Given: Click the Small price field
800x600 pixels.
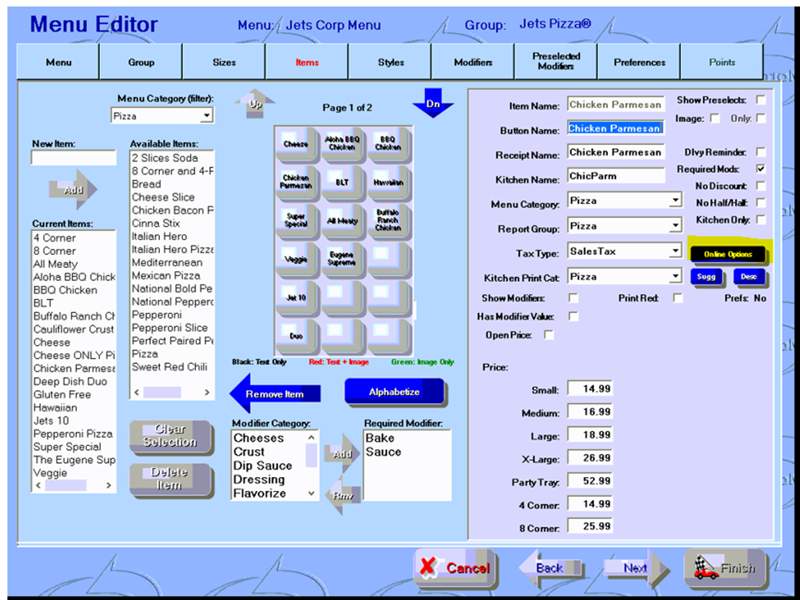Looking at the screenshot, I should 590,389.
